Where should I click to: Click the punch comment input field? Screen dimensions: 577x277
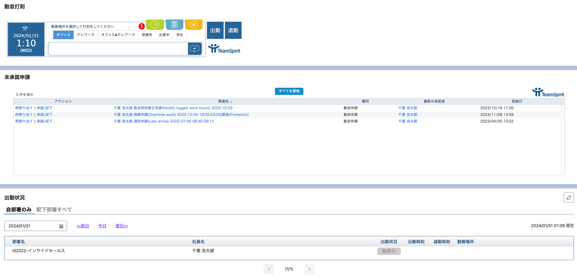(118, 49)
